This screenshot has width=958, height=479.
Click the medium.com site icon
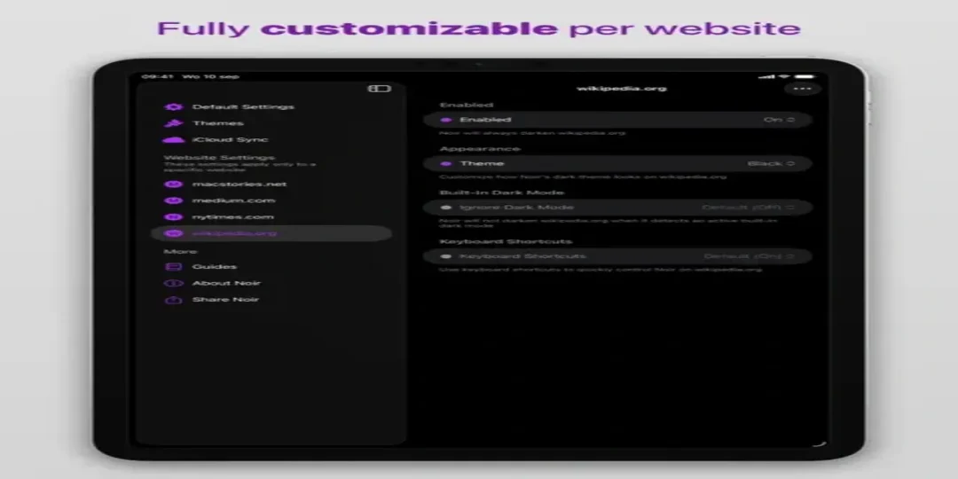coord(174,200)
